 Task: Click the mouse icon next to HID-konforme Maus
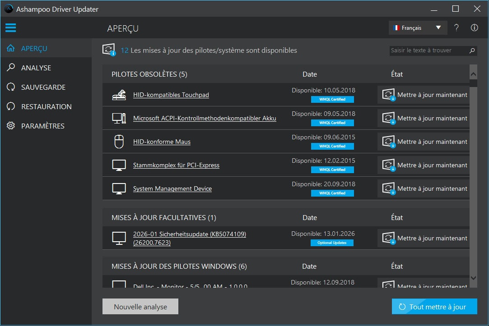click(x=119, y=141)
